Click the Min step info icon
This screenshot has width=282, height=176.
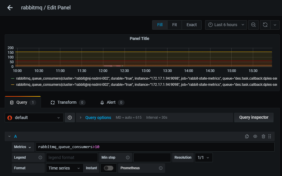[x=128, y=157]
